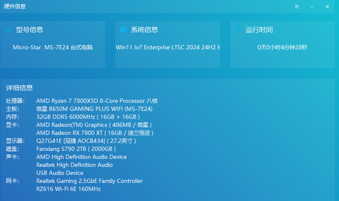The image size is (339, 201).
Task: Click the 显示器 label
Action: coord(15,141)
